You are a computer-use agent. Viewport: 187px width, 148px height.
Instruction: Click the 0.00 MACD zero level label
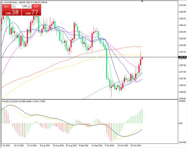(x=181, y=123)
